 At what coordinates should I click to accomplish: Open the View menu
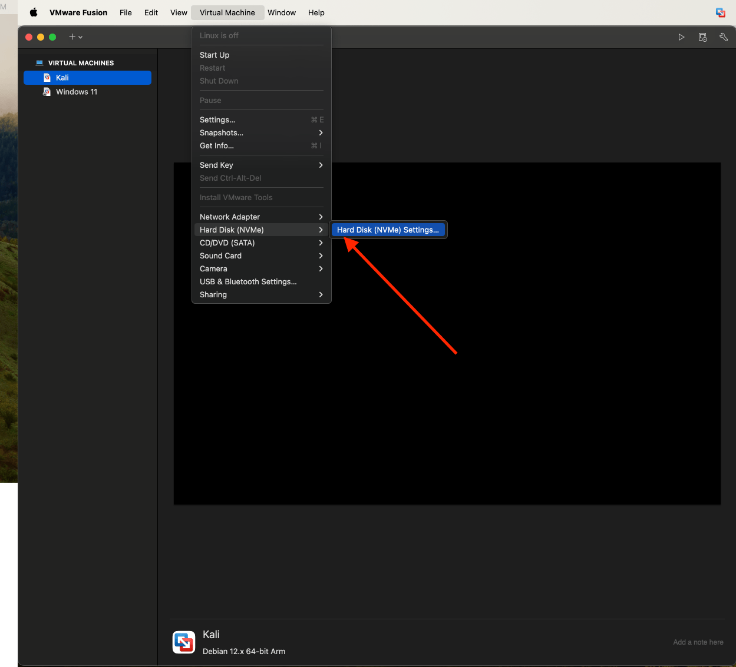(x=179, y=12)
